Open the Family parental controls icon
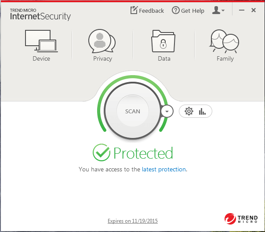The width and height of the screenshot is (265, 232). [224, 41]
